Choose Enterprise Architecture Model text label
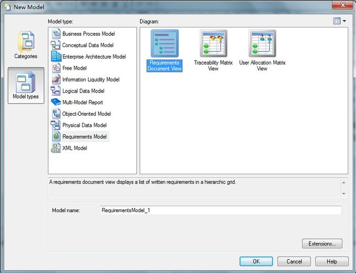Image resolution: width=356 pixels, height=273 pixels. (x=94, y=56)
